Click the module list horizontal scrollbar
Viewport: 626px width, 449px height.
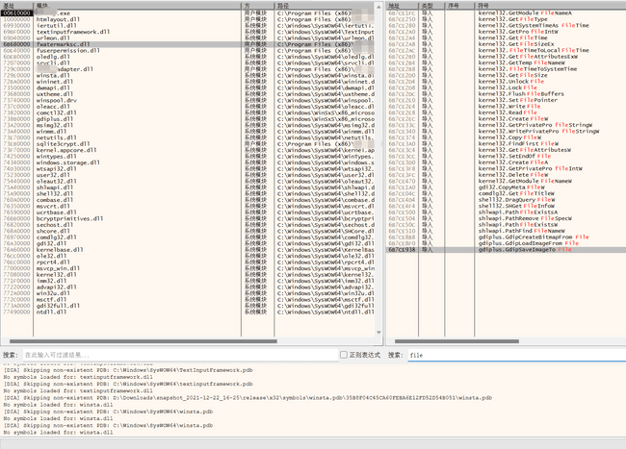[x=143, y=341]
